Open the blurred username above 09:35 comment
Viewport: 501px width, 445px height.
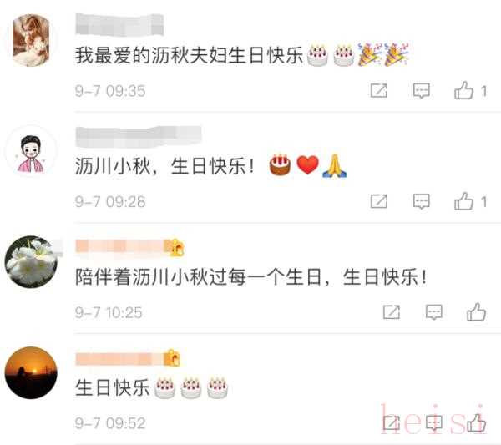pos(119,24)
